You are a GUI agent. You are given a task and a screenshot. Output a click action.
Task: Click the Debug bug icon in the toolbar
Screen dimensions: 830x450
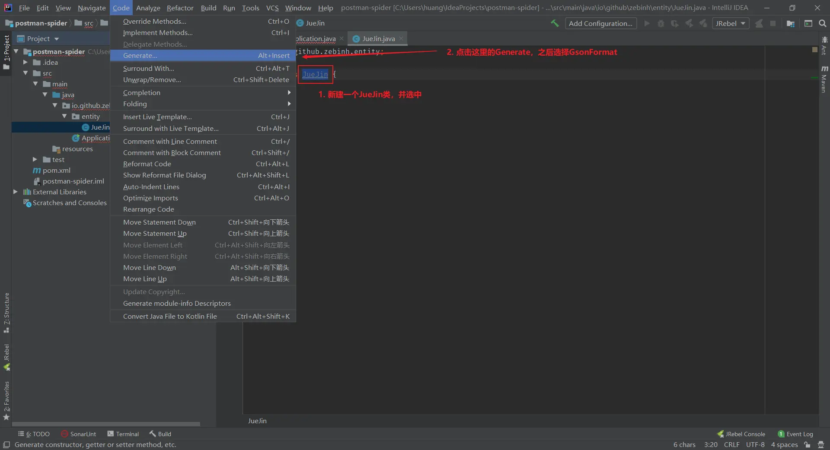[x=661, y=23]
